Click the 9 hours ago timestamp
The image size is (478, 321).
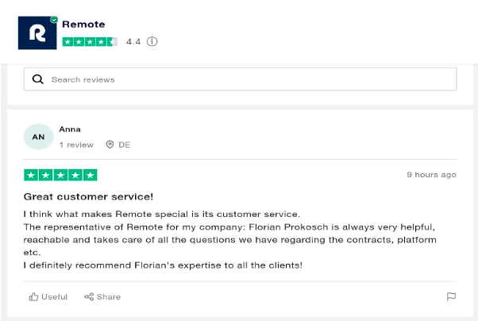[x=431, y=175]
